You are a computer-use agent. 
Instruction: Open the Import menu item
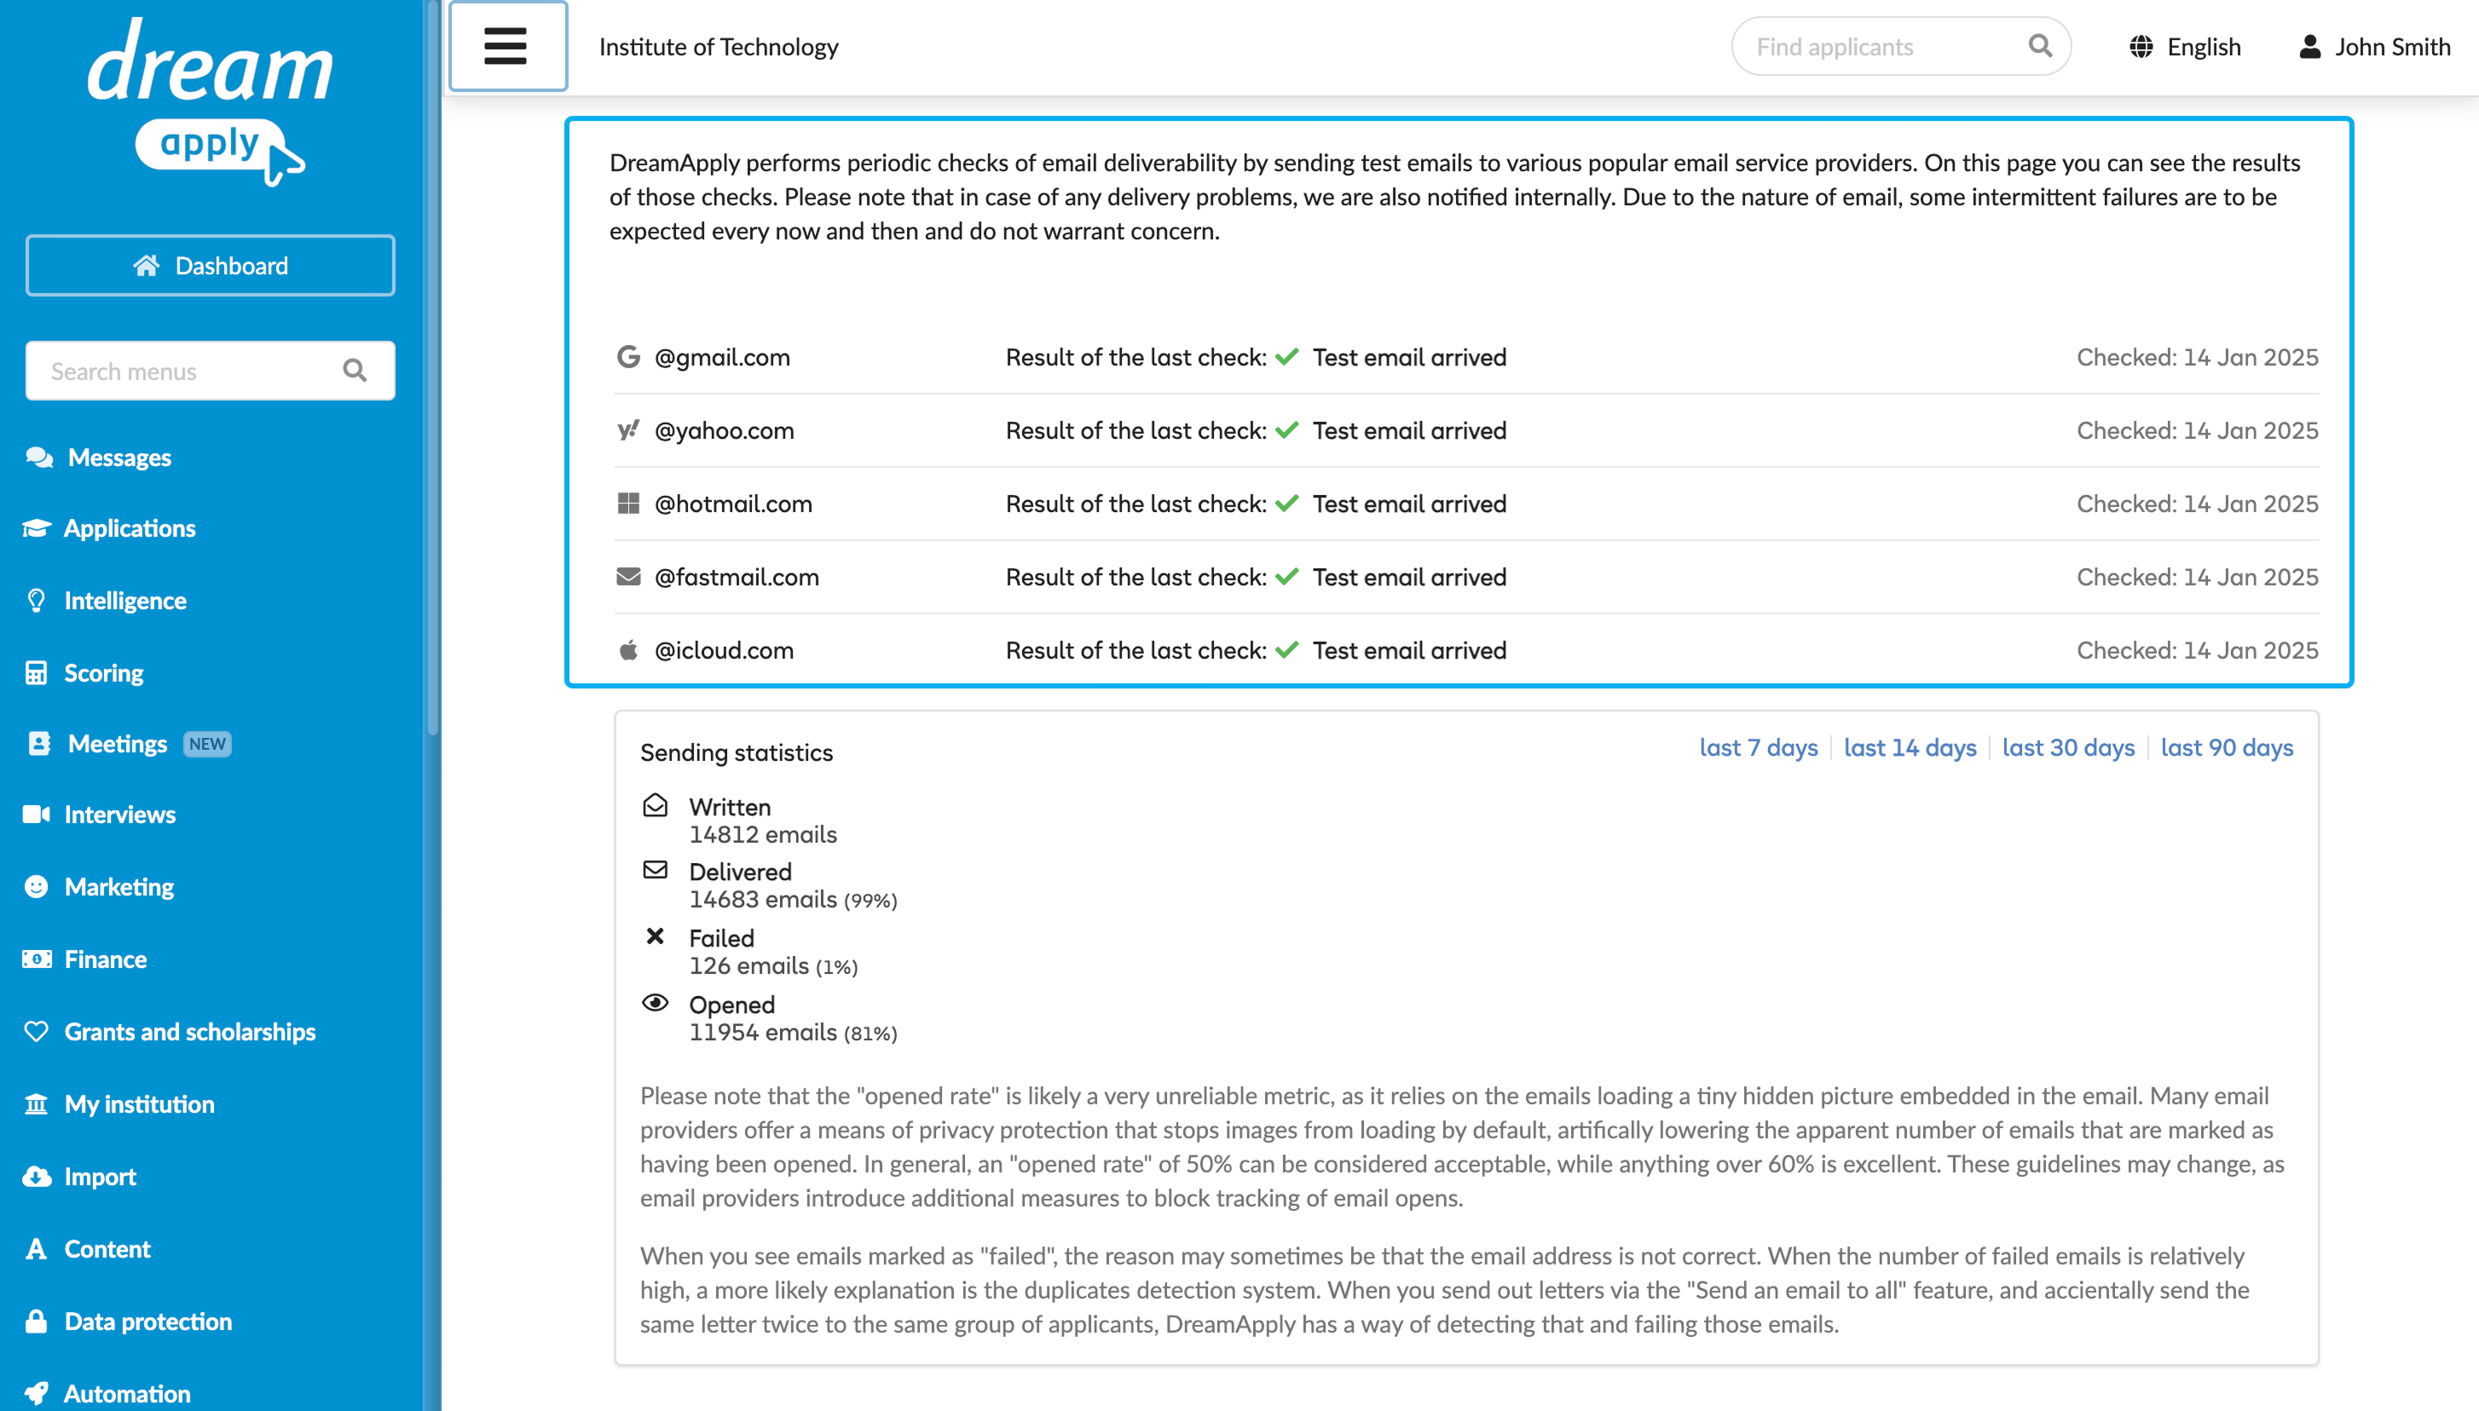tap(100, 1177)
